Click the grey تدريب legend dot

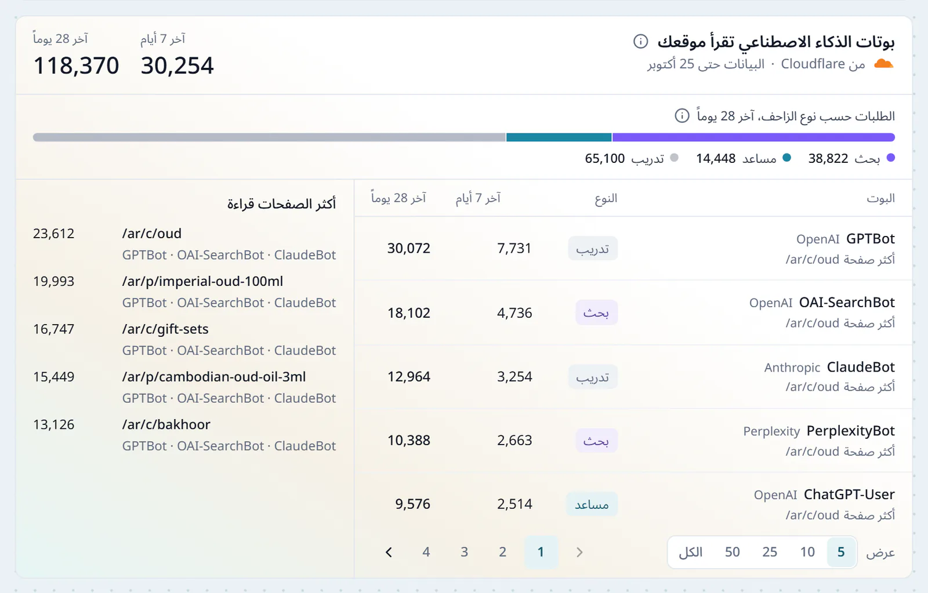pyautogui.click(x=674, y=158)
